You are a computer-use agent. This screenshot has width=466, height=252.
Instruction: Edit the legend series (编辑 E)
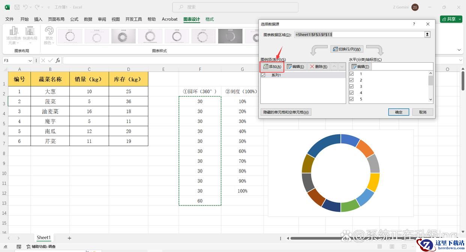tap(295, 66)
